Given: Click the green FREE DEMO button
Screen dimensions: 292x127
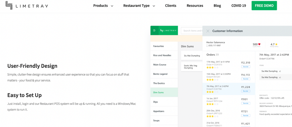Looking at the screenshot, I should pyautogui.click(x=264, y=6).
